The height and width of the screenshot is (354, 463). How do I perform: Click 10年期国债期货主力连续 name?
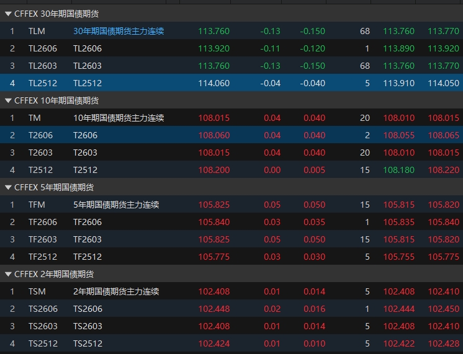(119, 118)
